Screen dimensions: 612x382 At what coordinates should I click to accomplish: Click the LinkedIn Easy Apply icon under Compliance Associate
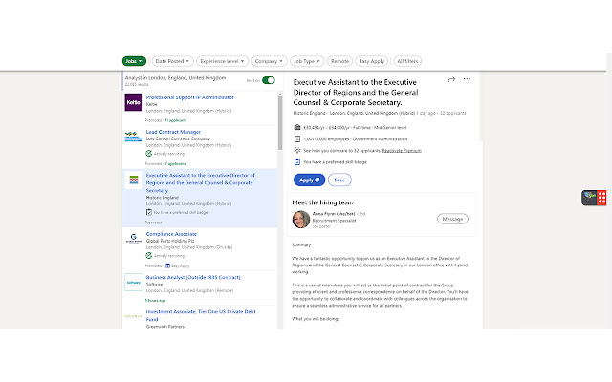[x=167, y=265]
